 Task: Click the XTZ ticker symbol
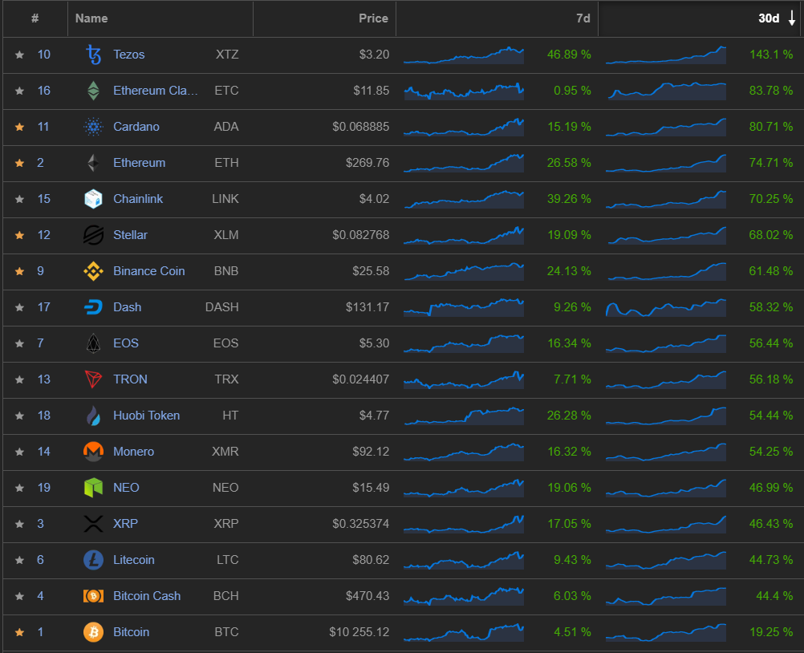point(226,55)
